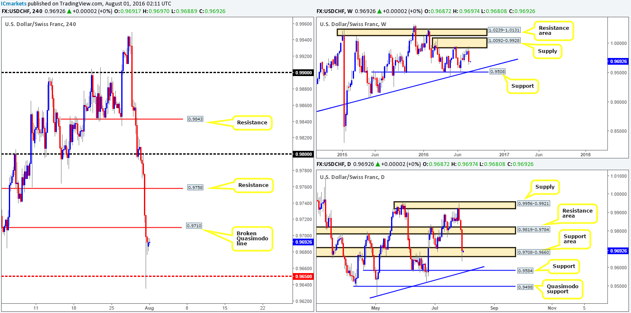Select the 0.9584 price label
Image resolution: width=631 pixels, height=313 pixels.
click(525, 271)
